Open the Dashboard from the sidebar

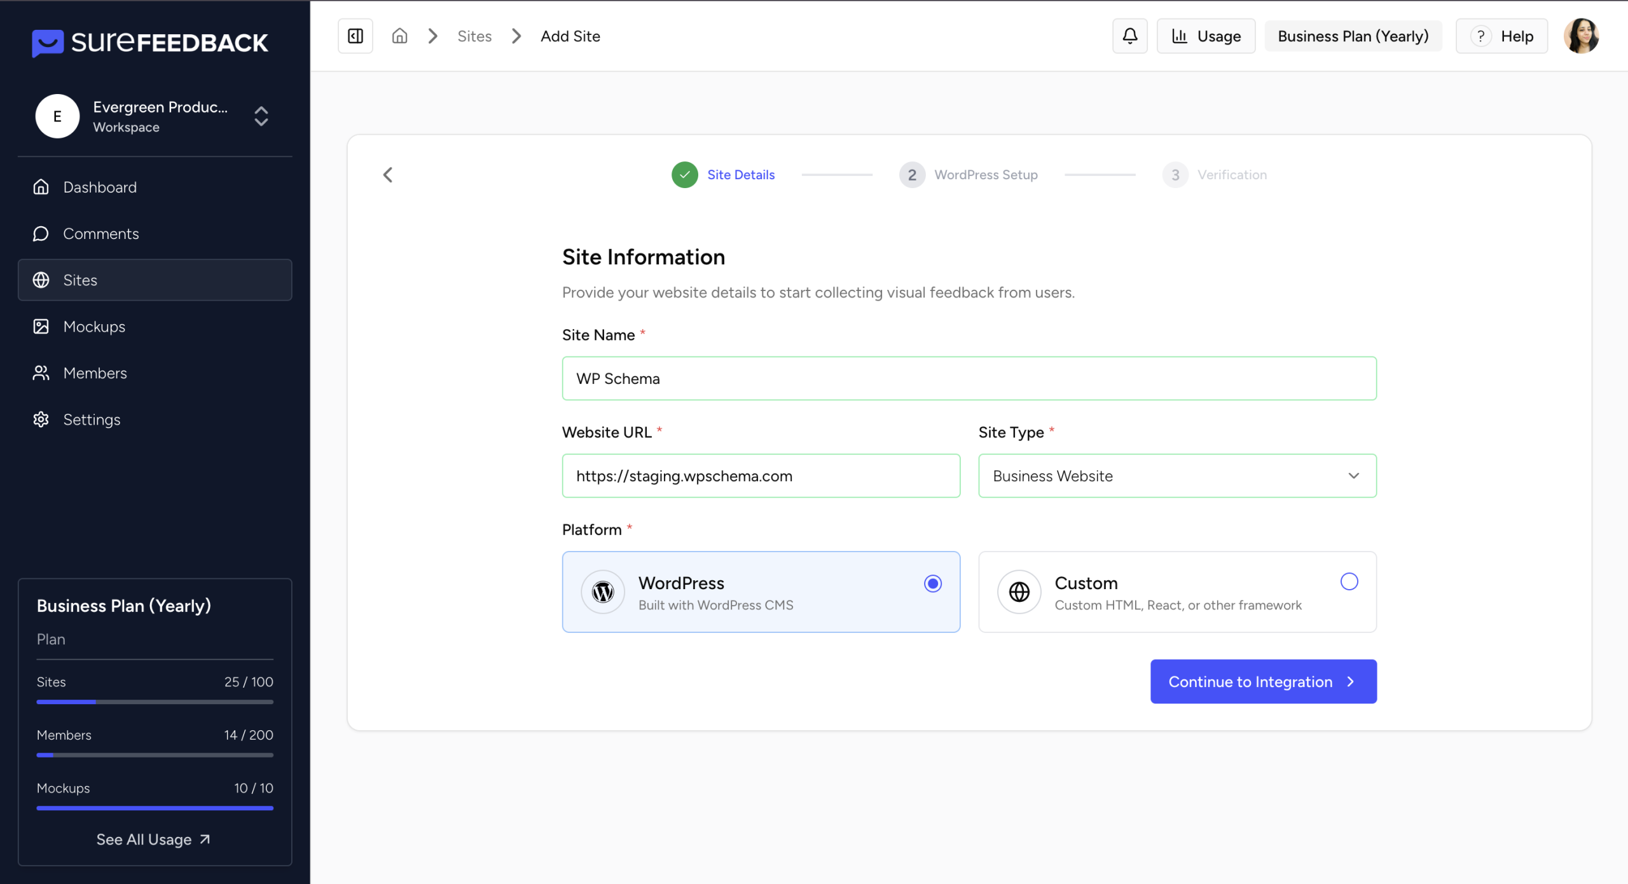pos(100,187)
